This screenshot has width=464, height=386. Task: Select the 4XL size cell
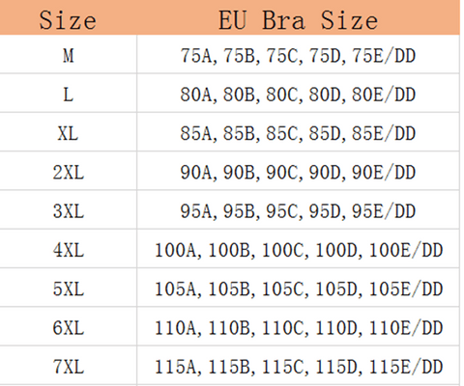68,249
